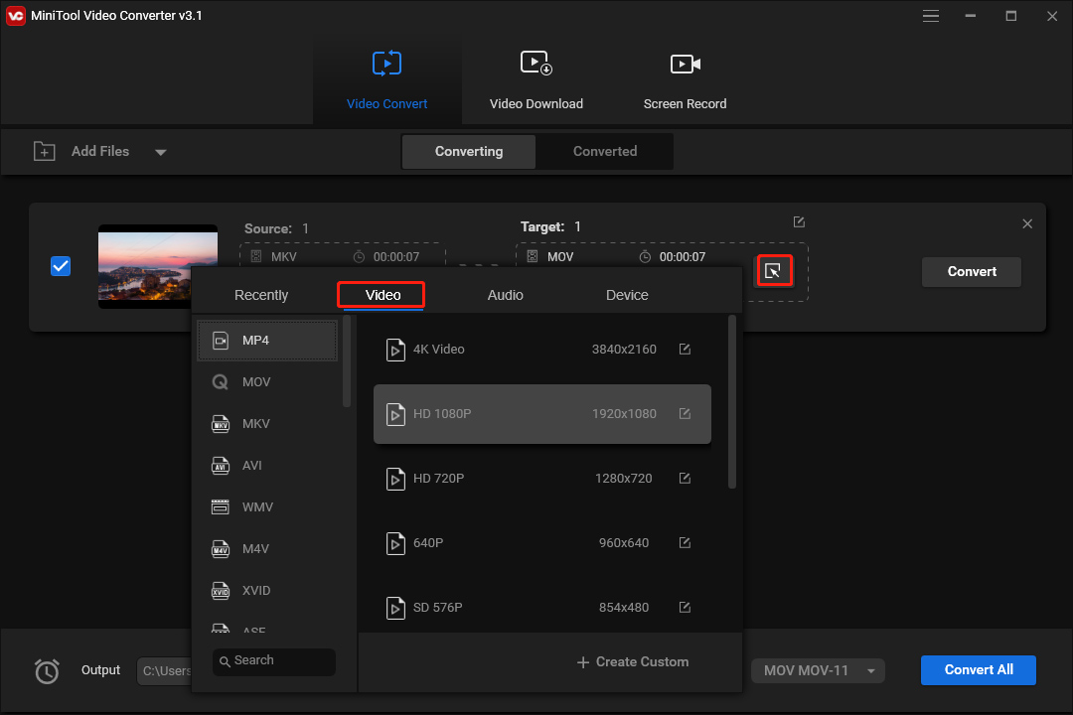
Task: Click the Convert All button
Action: (978, 670)
